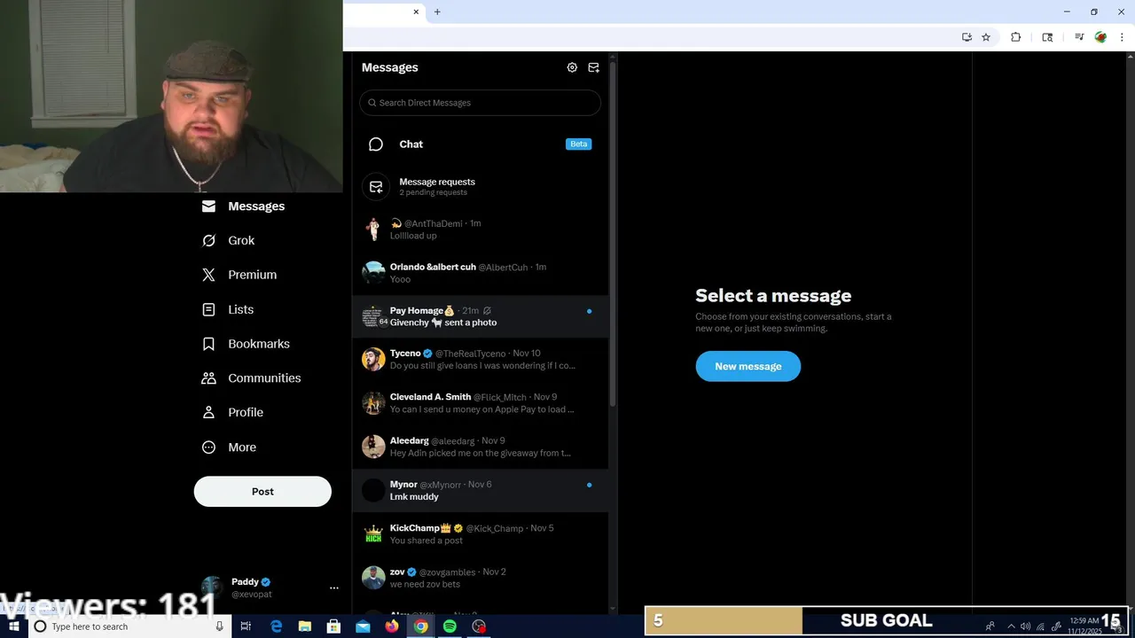
Task: Compose a new direct message envelope icon
Action: (x=593, y=67)
